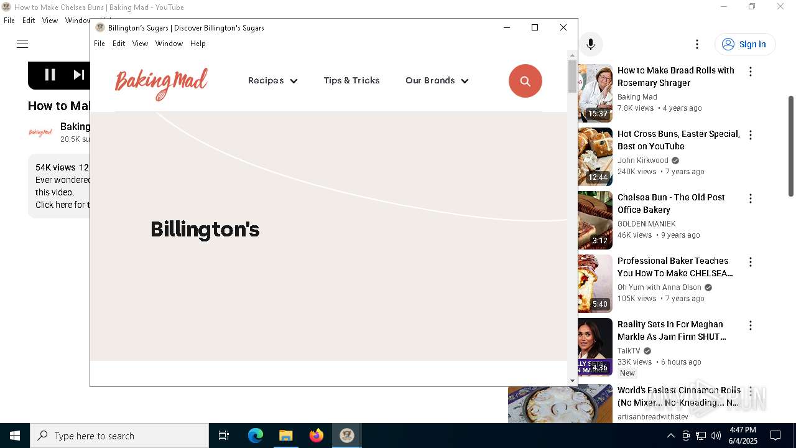This screenshot has width=796, height=448.
Task: Click the Sign in button on YouTube
Action: [745, 44]
